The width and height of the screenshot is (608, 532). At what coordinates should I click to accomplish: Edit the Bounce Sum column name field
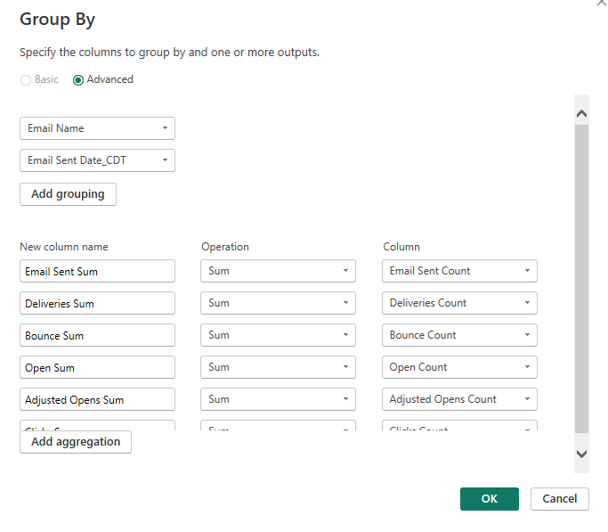[x=97, y=336]
